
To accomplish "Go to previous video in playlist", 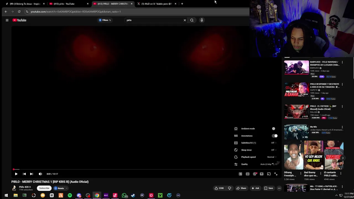I will [x=24, y=174].
